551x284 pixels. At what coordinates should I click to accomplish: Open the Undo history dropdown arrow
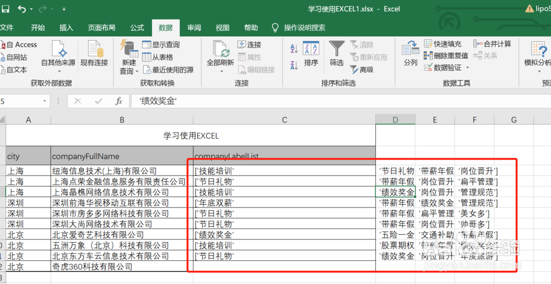coord(31,9)
